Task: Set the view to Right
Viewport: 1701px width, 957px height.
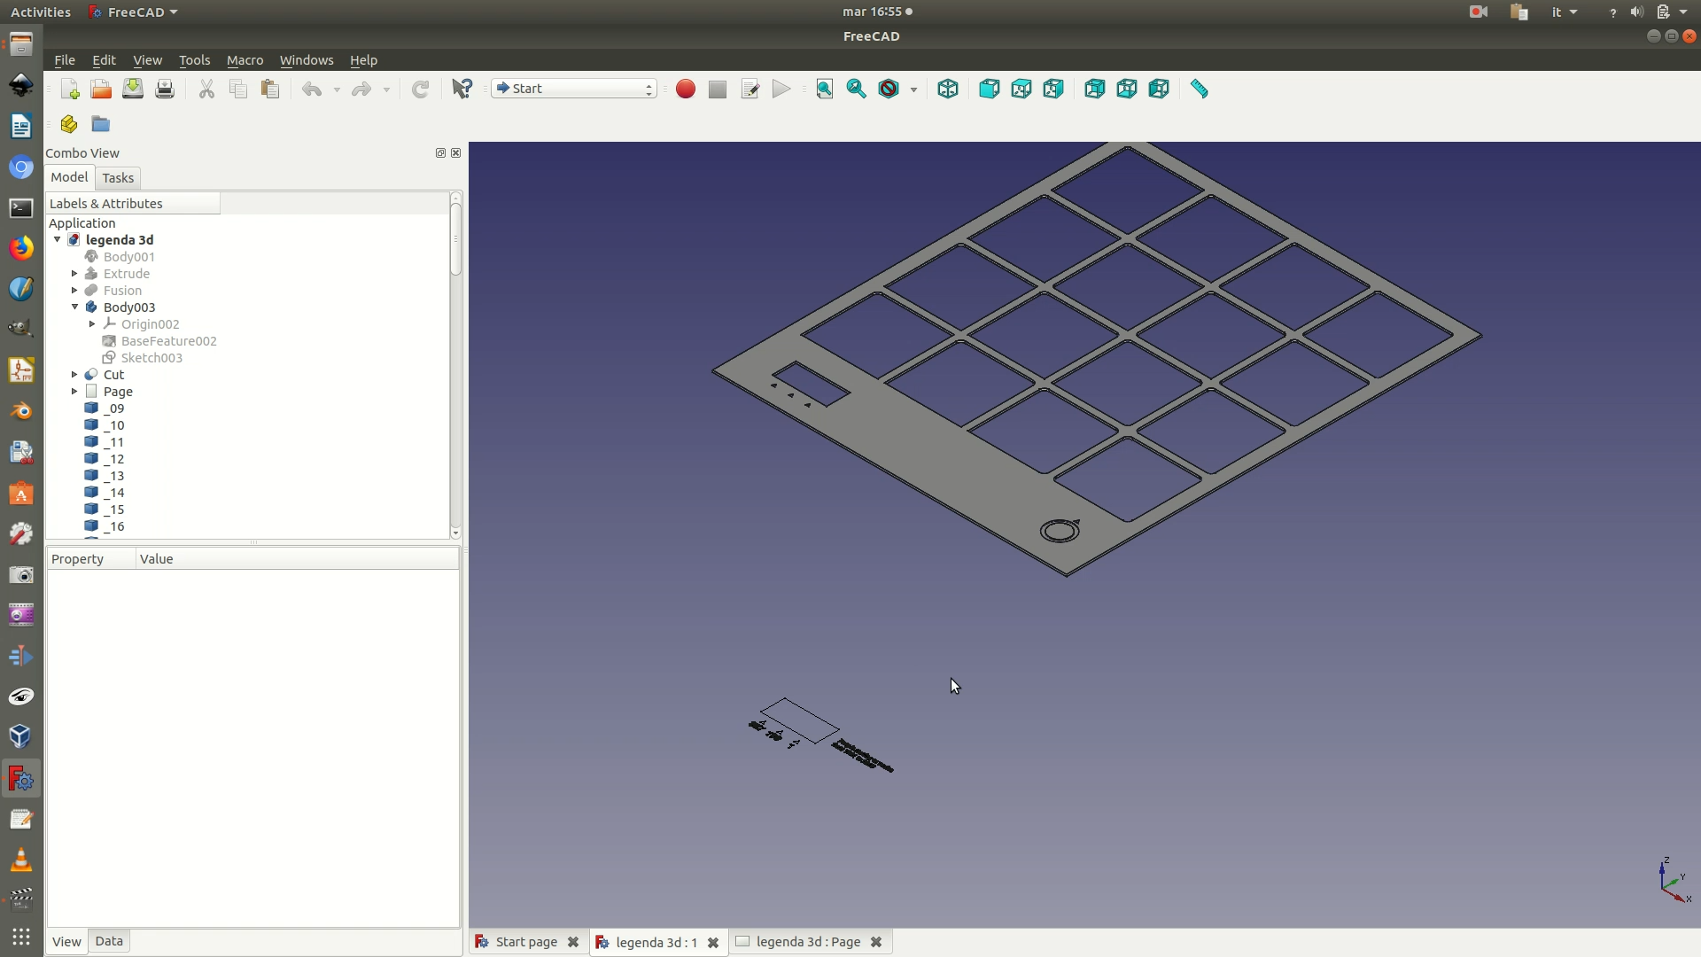Action: [1053, 89]
